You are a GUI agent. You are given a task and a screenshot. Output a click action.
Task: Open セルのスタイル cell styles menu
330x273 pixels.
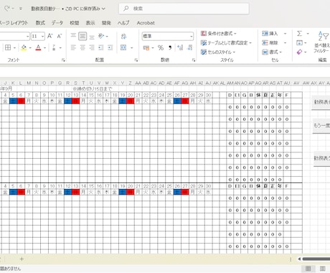click(218, 52)
